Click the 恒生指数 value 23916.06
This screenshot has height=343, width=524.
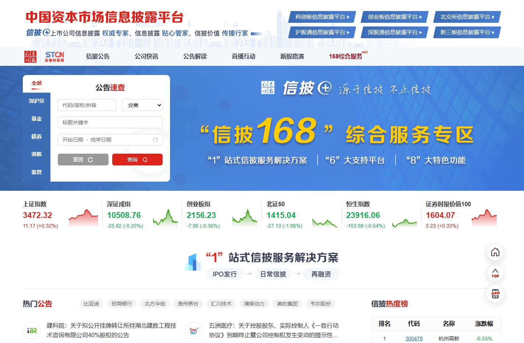point(363,215)
